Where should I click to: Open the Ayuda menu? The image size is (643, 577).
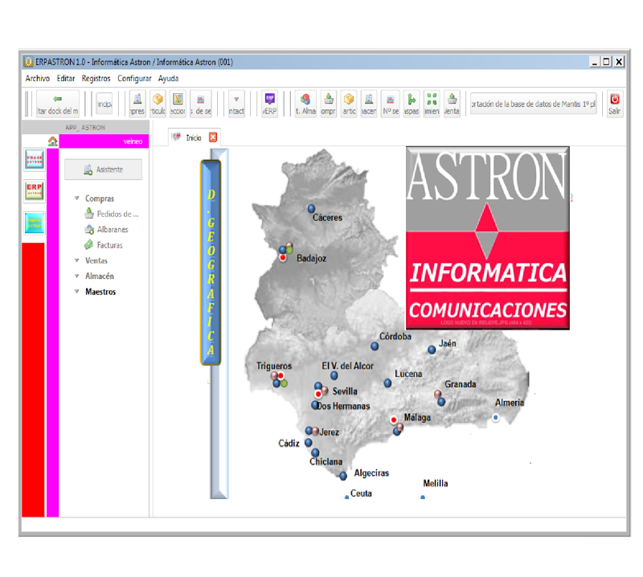[168, 78]
